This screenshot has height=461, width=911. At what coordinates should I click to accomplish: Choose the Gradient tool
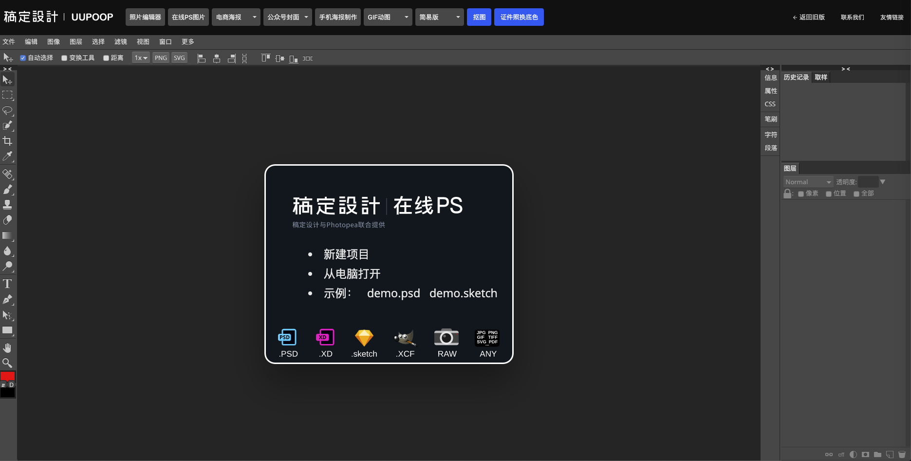pos(7,236)
